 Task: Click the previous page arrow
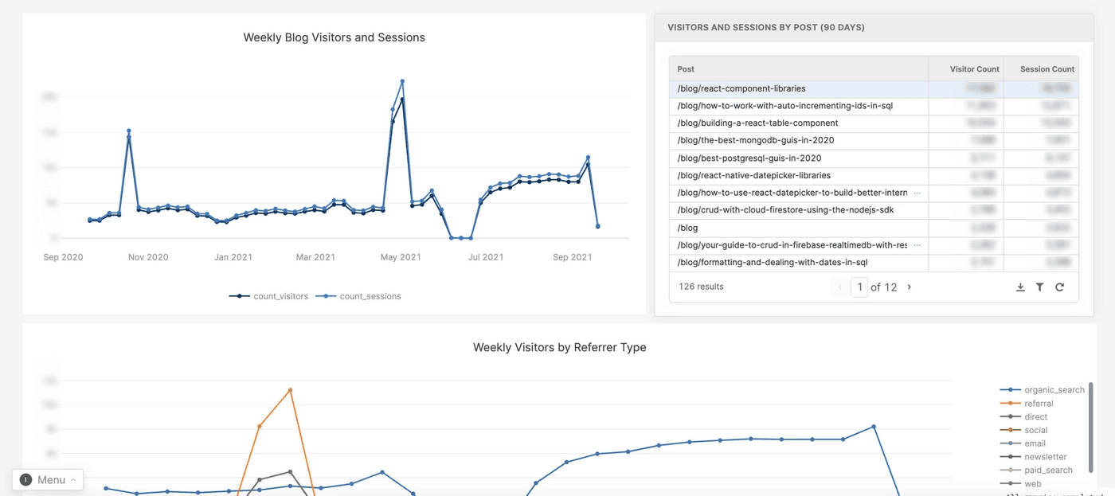[840, 287]
